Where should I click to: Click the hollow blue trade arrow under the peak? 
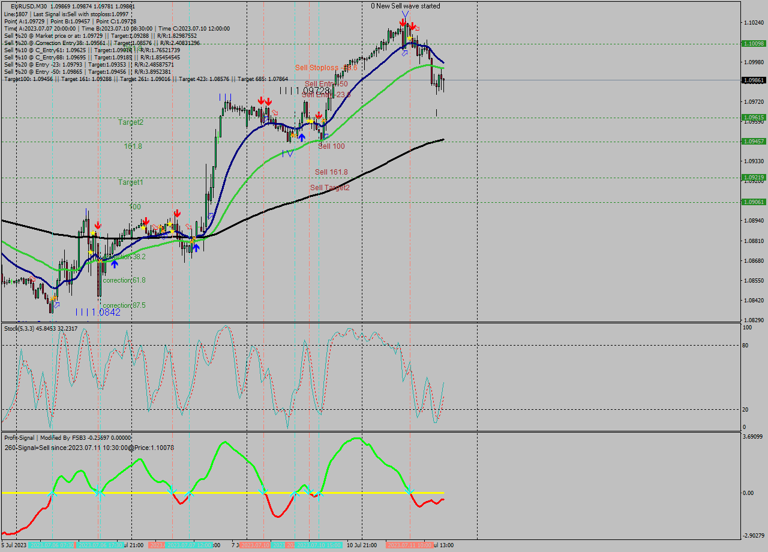(404, 53)
